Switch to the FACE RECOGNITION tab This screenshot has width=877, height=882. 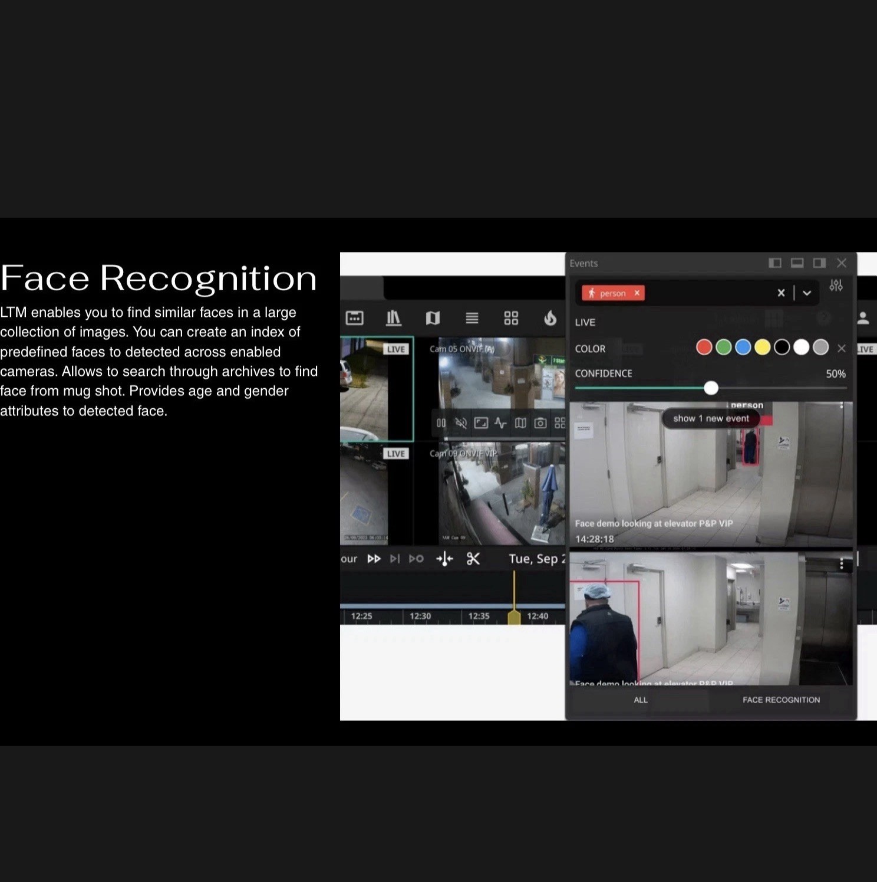click(781, 700)
